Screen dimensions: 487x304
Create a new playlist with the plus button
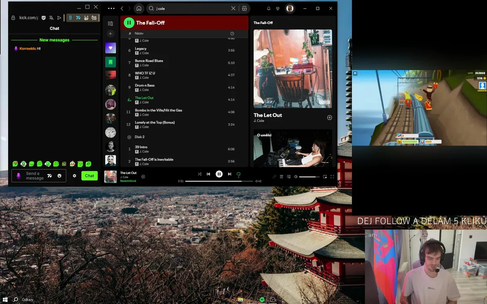pos(110,34)
